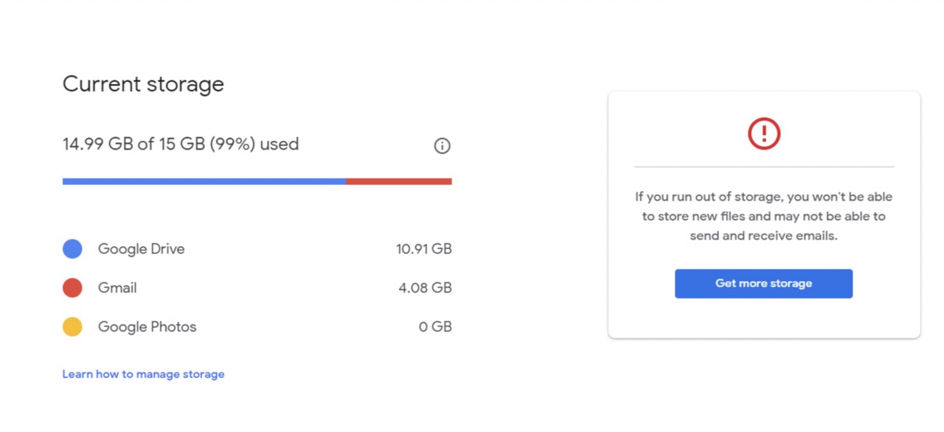Viewport: 944px width, 432px height.
Task: Click the blue segment of storage bar
Action: [x=204, y=181]
